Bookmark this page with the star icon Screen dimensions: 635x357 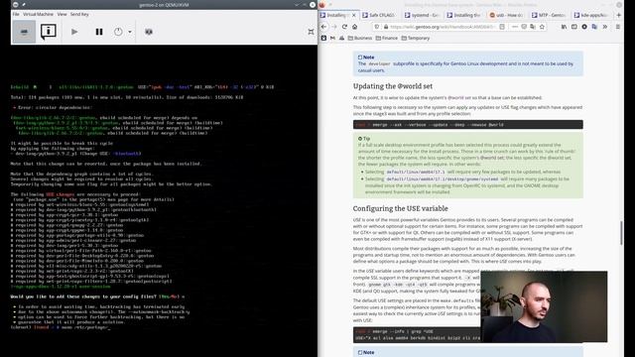542,27
